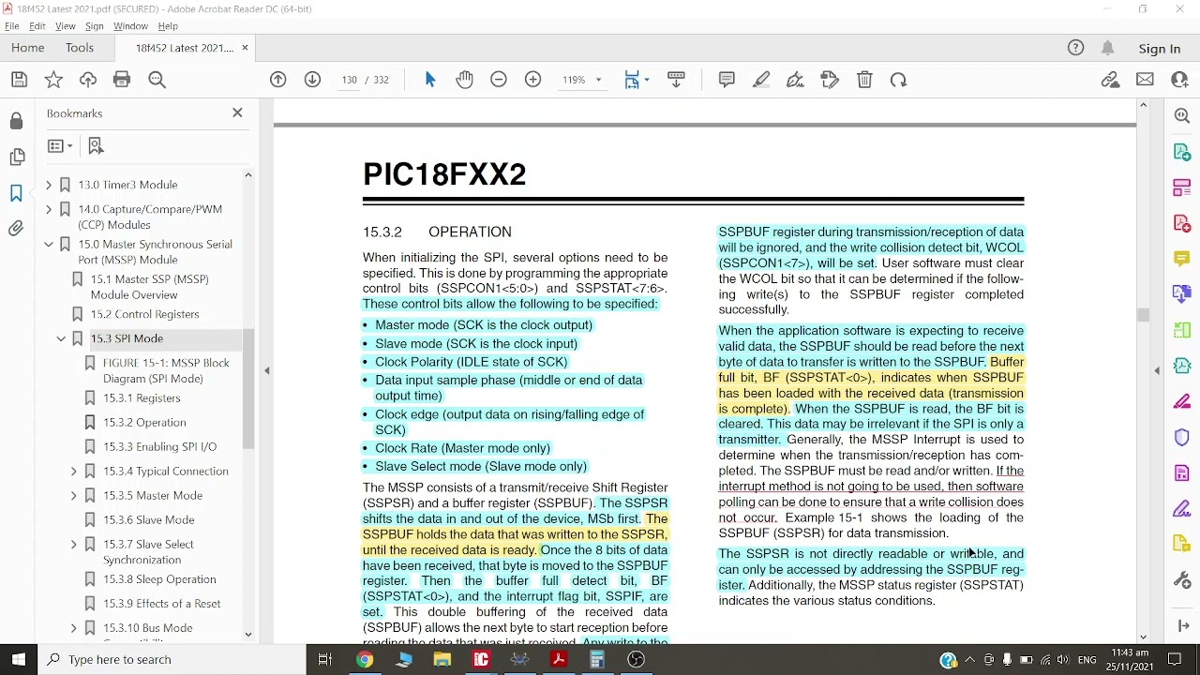The width and height of the screenshot is (1200, 675).
Task: Expand the 15.3.5 Master Mode bookmark
Action: [74, 496]
